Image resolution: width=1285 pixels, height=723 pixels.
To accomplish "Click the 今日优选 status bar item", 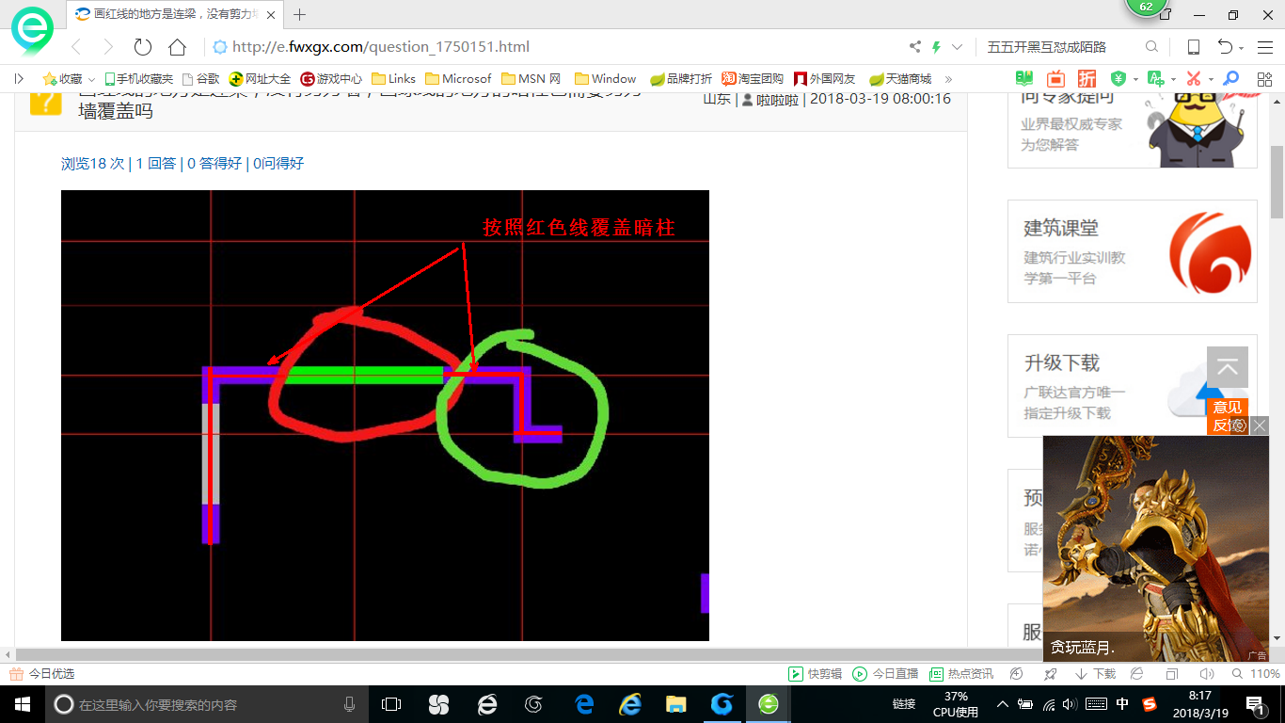I will (x=41, y=674).
